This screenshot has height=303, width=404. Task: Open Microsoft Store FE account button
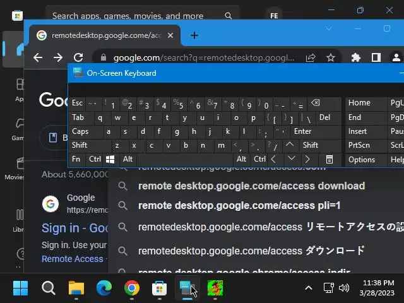[274, 16]
